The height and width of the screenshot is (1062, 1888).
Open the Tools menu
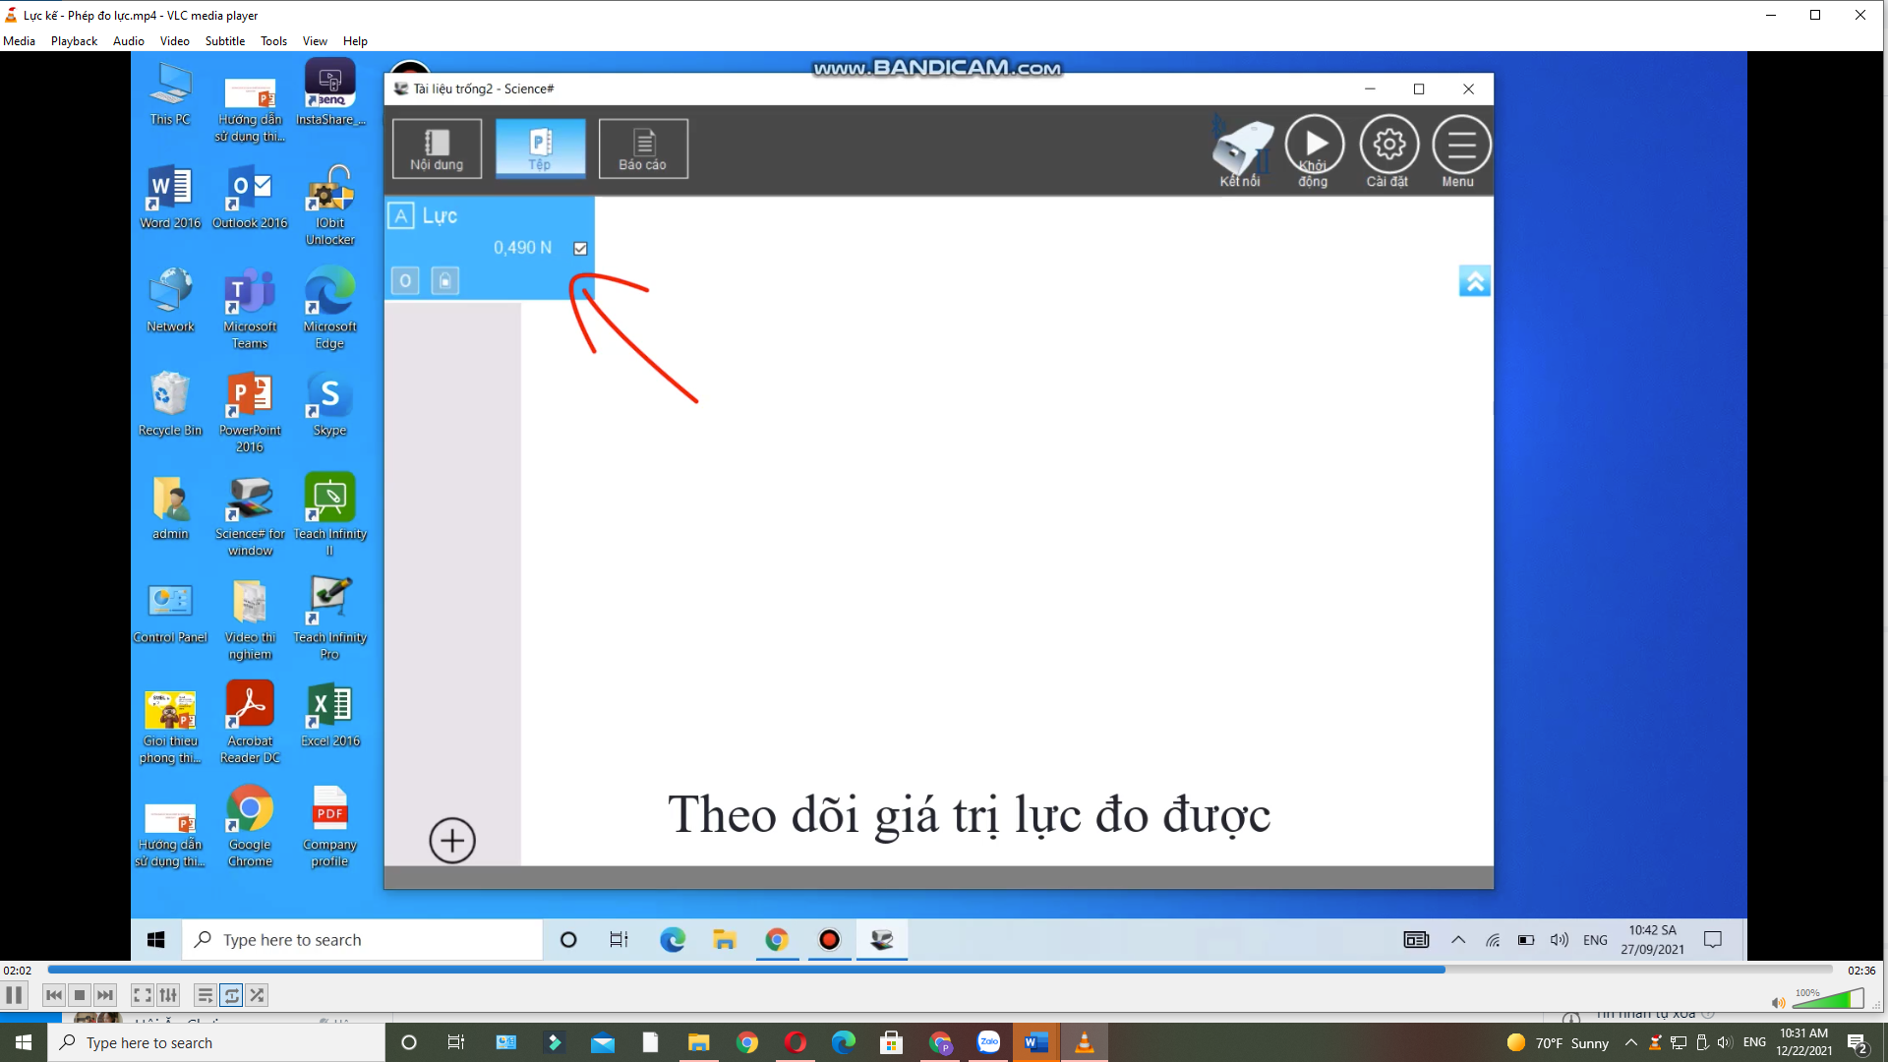(274, 41)
